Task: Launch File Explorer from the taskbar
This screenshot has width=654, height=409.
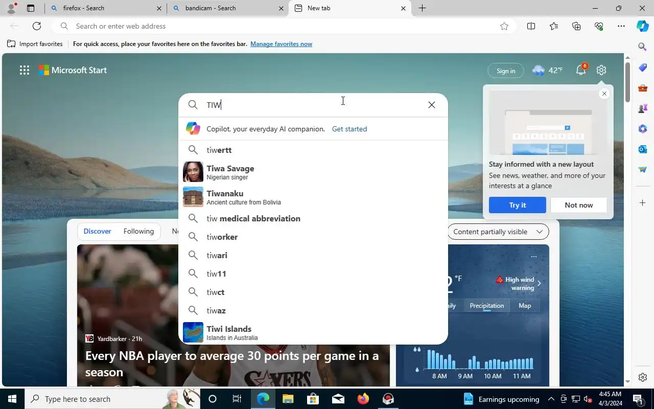Action: point(288,399)
